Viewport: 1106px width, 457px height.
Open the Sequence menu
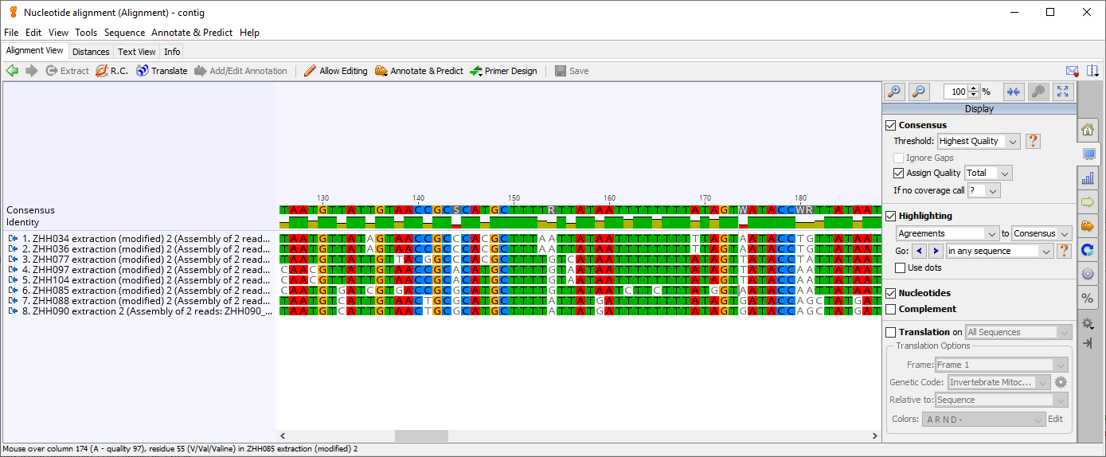coord(124,33)
